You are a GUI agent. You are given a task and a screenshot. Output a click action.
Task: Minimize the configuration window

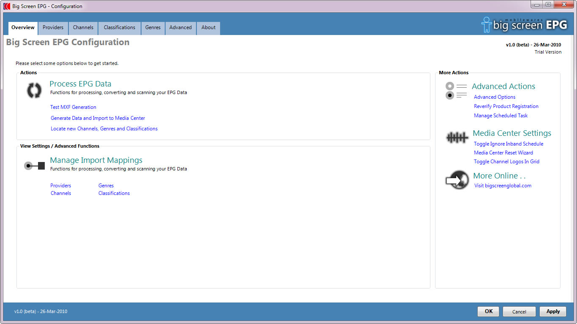tap(537, 4)
